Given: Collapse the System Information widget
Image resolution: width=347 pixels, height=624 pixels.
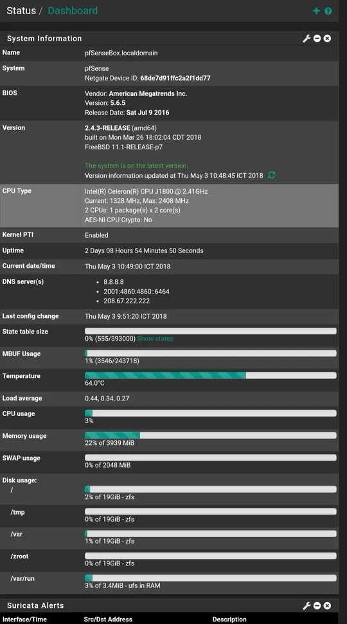Looking at the screenshot, I should pyautogui.click(x=317, y=39).
